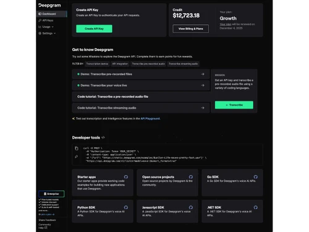
Task: Open the Community sidebar link
Action: [44, 225]
